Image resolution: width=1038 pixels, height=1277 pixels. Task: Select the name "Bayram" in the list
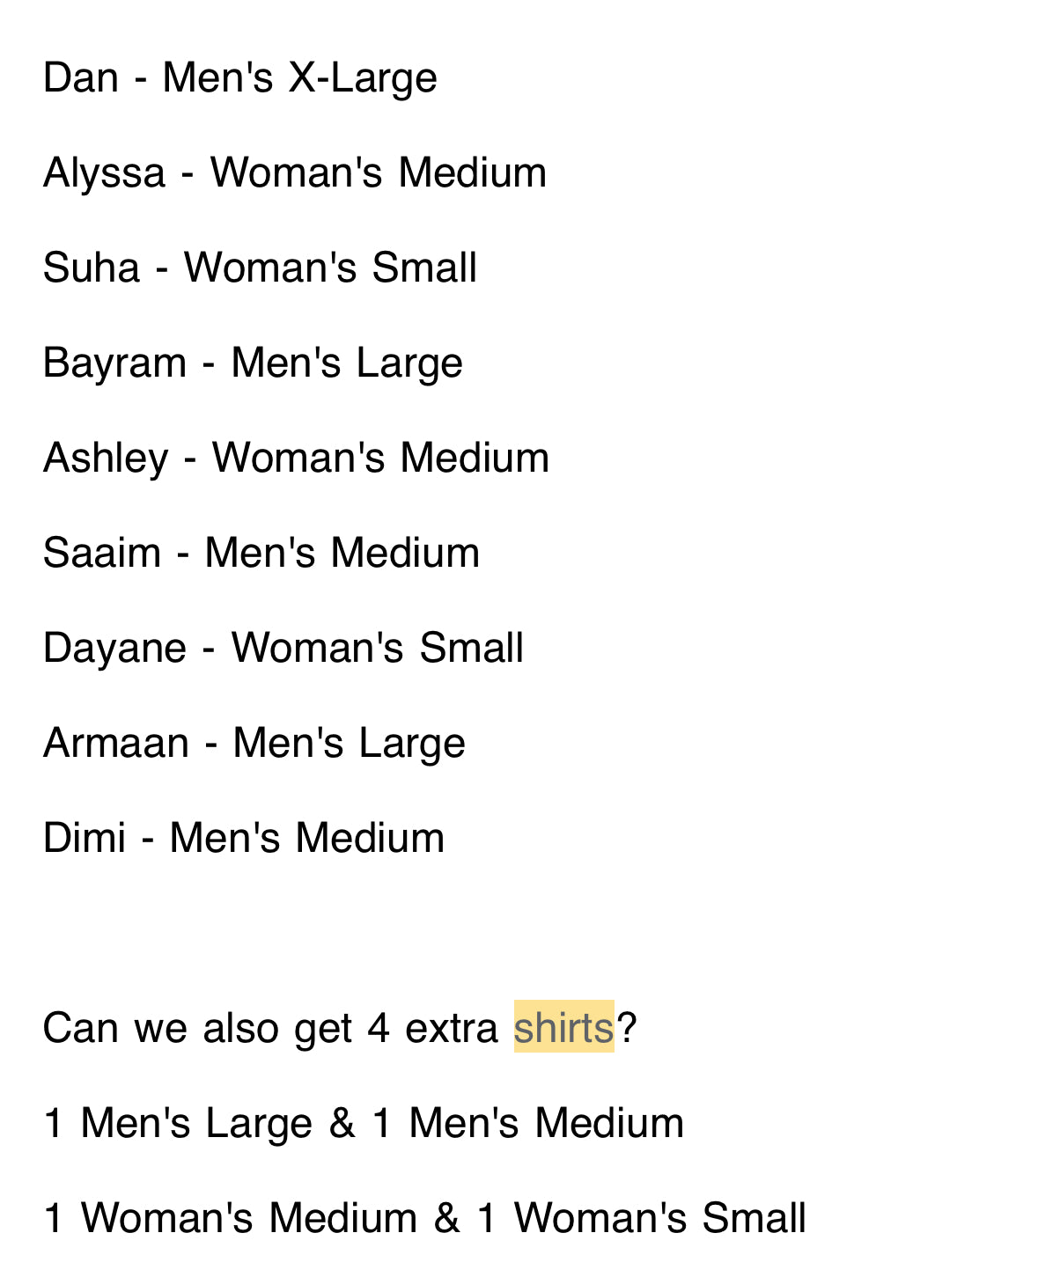coord(114,363)
